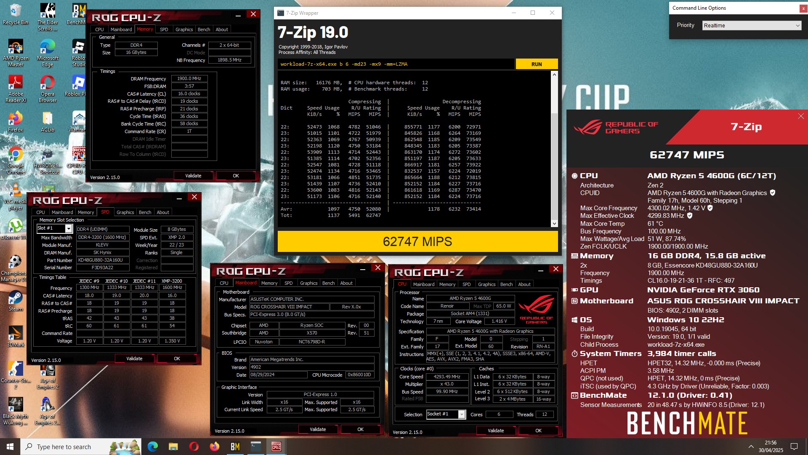Open Adobe Reader XI desktop icon
The width and height of the screenshot is (808, 455).
[x=16, y=88]
